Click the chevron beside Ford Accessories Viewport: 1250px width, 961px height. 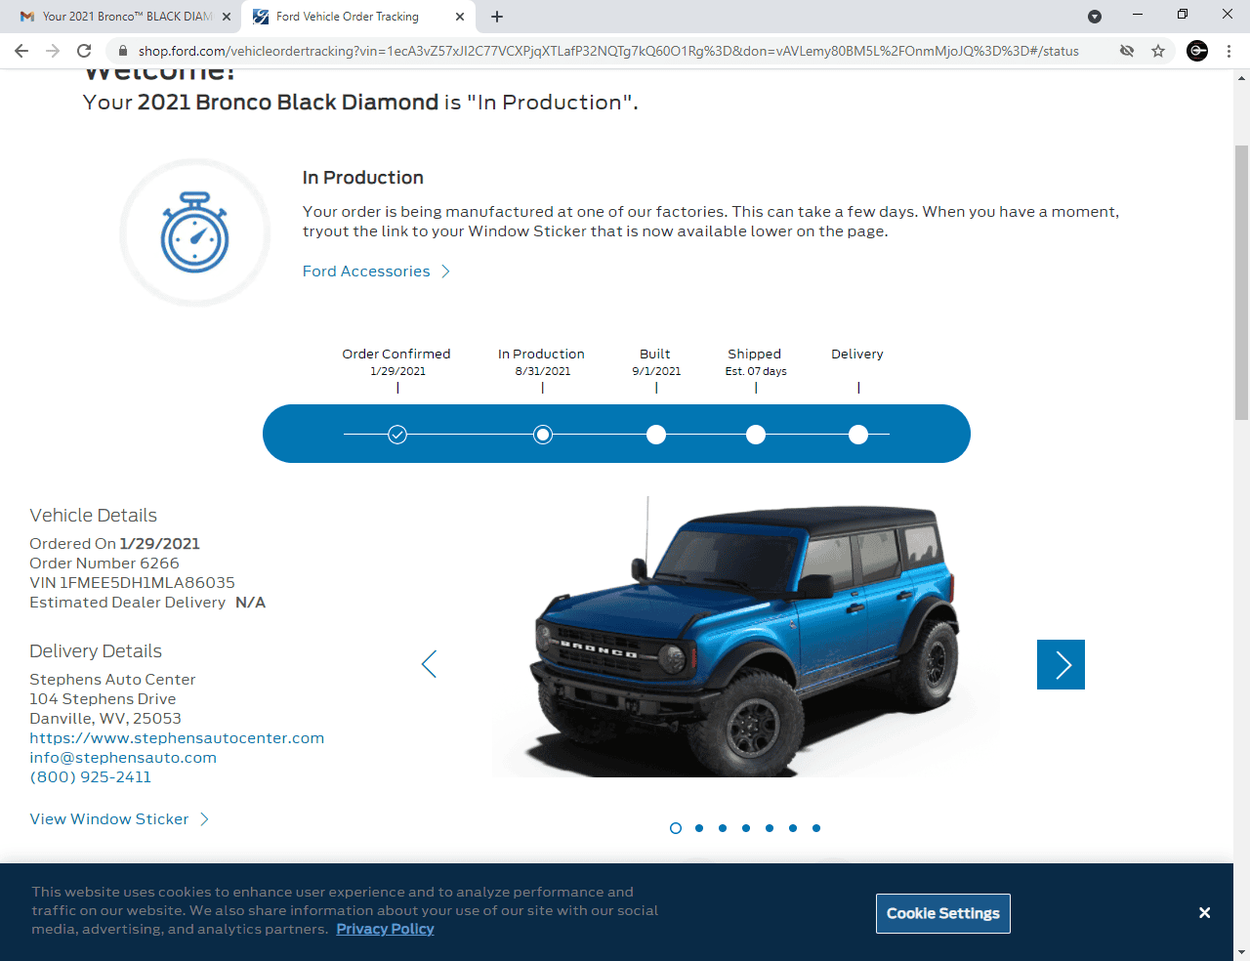coord(445,272)
